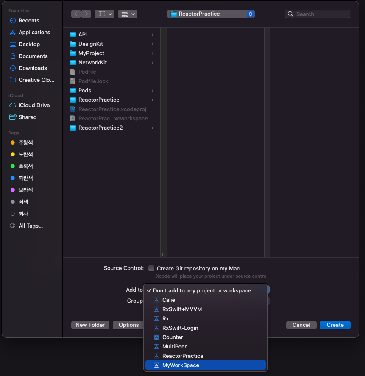
Task: Expand the NetworkKit folder chevron
Action: [152, 63]
